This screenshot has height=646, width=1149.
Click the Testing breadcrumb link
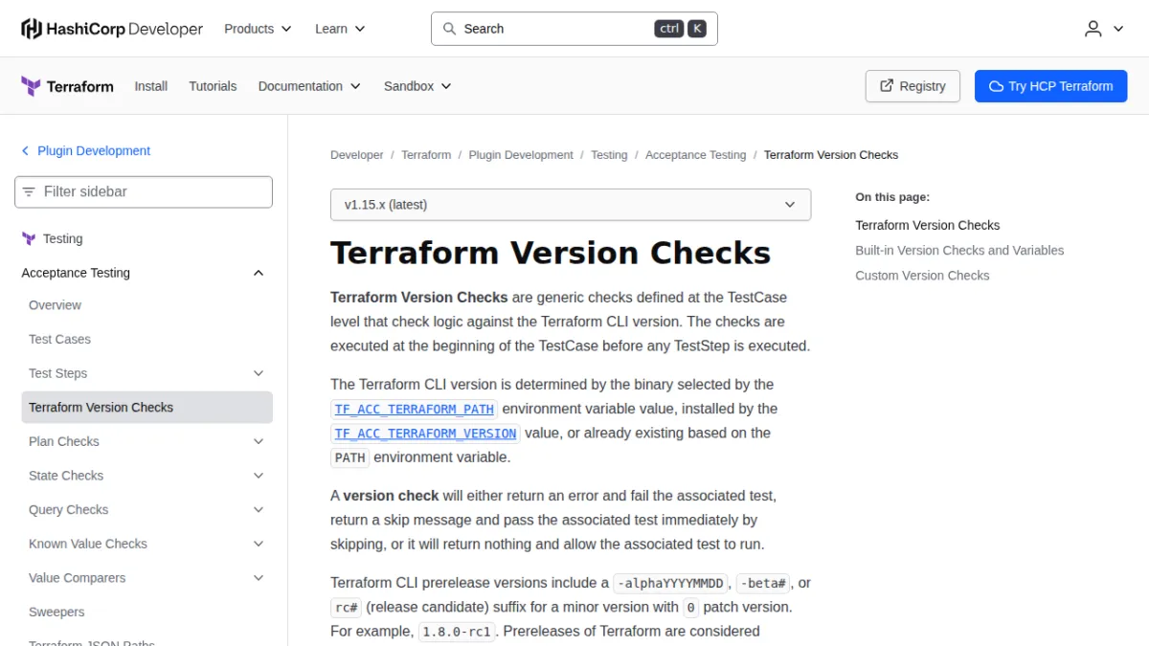pyautogui.click(x=609, y=155)
